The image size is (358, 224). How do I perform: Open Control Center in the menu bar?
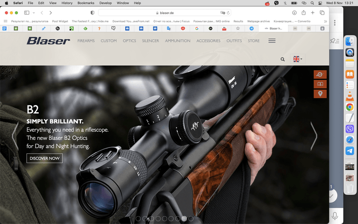click(x=320, y=3)
